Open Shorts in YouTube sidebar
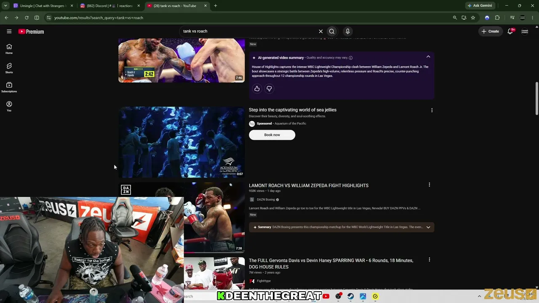539x303 pixels. [x=9, y=68]
